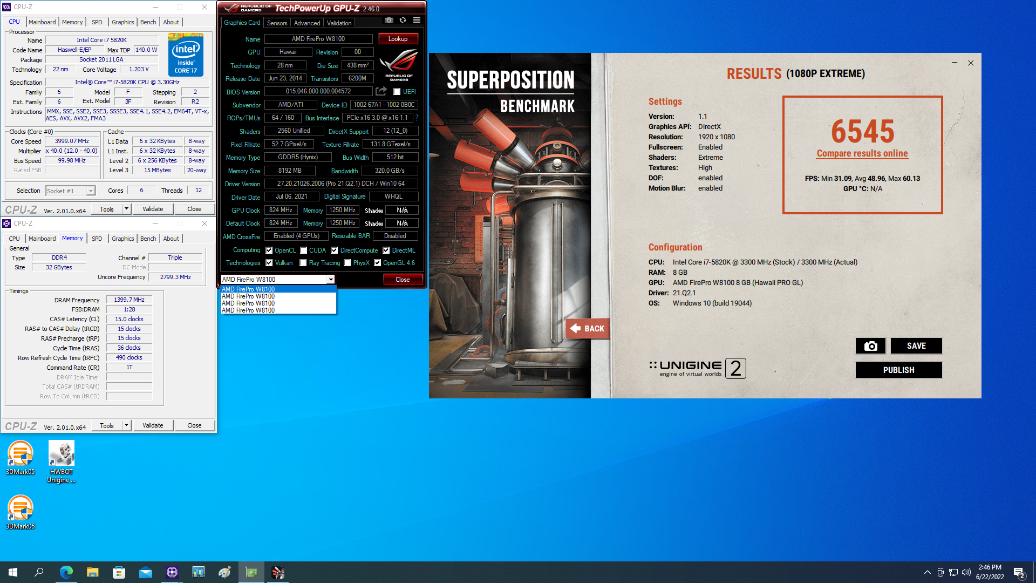Toggle the DirectCompute checkbox
Viewport: 1036px width, 583px height.
(x=334, y=250)
